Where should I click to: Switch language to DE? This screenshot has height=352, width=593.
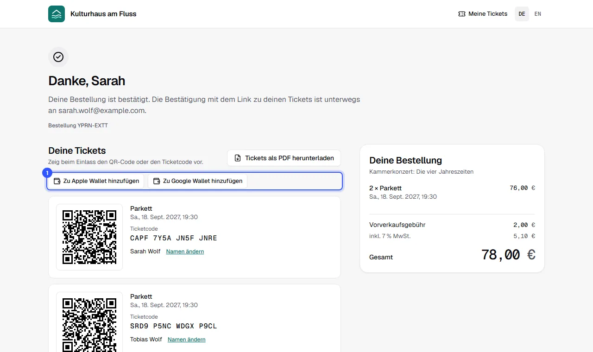(522, 14)
